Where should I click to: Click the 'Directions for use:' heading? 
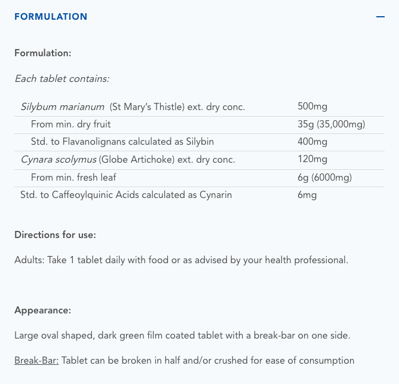55,234
